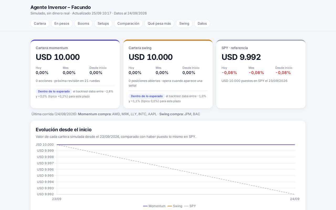Viewport: 336px width, 210px height.
Task: Click the USD 9.996 y-axis label
Action: click(45, 170)
